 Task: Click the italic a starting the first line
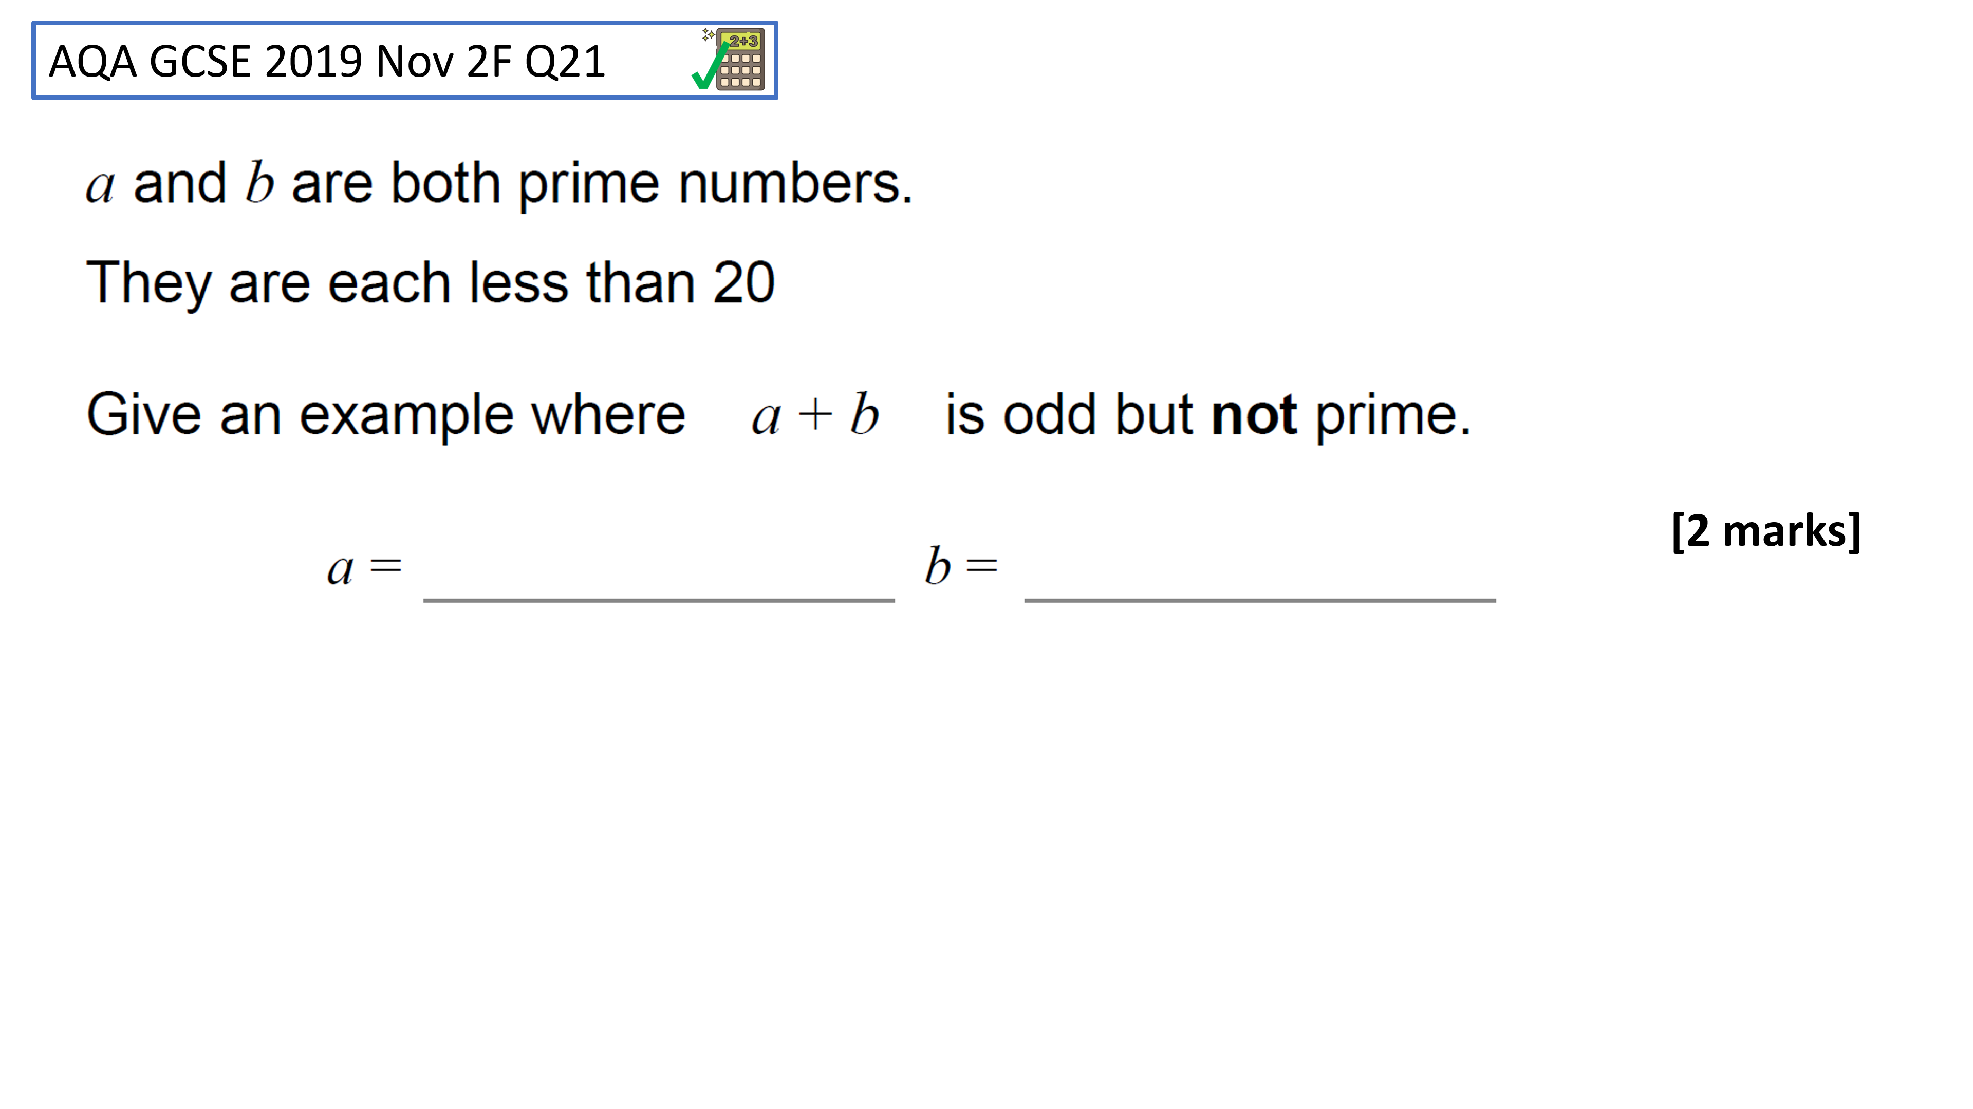100,187
